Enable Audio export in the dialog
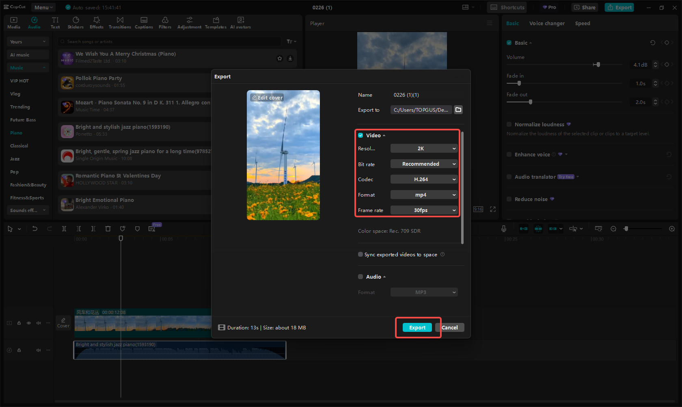Screen dimensions: 682x407 tap(360, 277)
